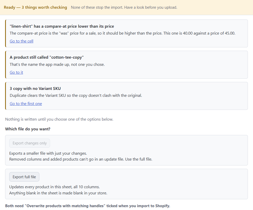Select the "cotton-tee-copy" warning title
The height and width of the screenshot is (210, 253).
pos(47,57)
